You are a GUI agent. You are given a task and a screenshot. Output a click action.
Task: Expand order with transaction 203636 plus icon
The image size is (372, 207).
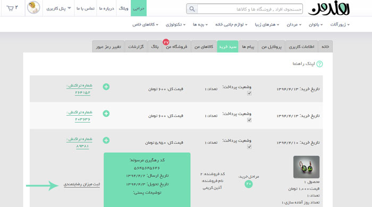click(106, 114)
